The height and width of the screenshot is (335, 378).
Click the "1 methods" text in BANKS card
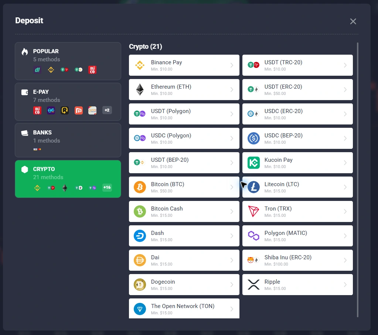click(47, 140)
